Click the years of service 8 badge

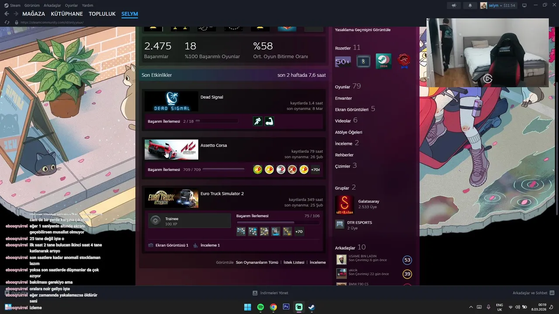pos(363,61)
